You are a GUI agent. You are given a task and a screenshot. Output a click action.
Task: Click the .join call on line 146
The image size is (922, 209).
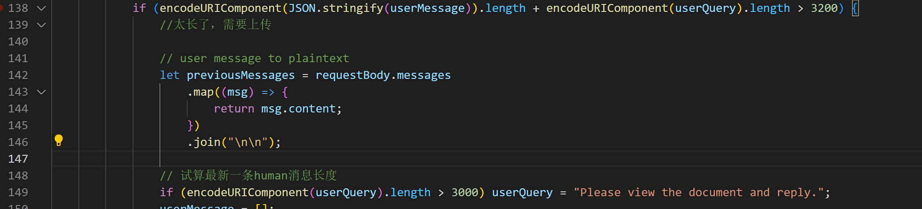coord(207,142)
